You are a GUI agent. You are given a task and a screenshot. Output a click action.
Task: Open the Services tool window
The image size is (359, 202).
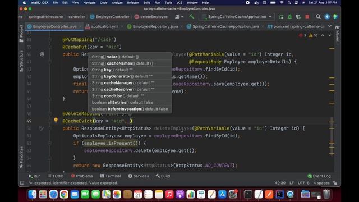139,176
